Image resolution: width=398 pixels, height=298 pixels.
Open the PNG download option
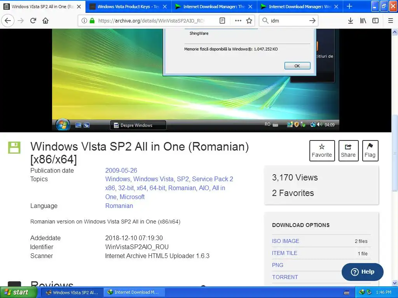278,265
